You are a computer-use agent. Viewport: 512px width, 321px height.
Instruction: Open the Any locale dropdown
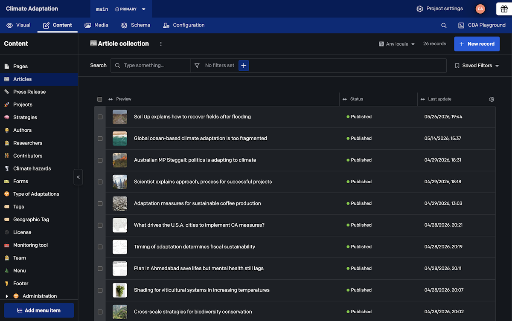[397, 44]
